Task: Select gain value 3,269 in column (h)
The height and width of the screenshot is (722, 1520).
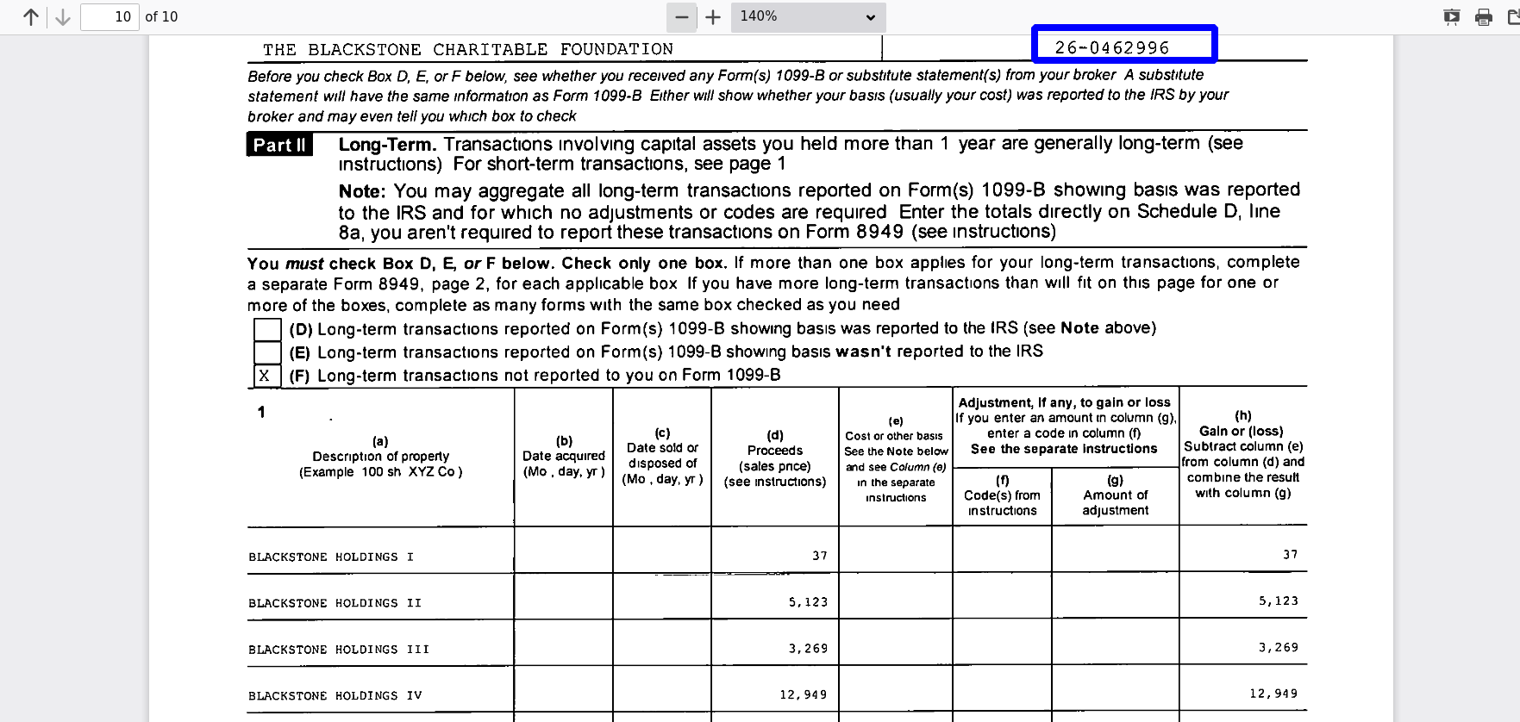Action: [x=1279, y=648]
